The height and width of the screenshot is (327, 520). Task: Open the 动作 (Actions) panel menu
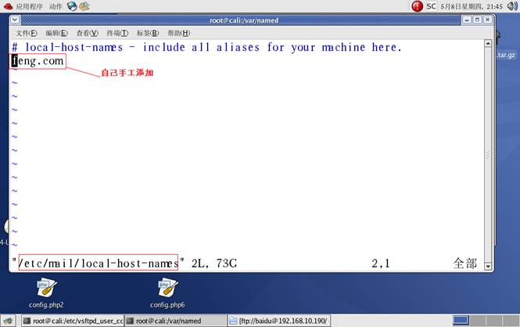click(x=56, y=6)
